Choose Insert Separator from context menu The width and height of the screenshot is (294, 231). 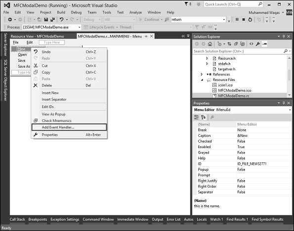69,99
